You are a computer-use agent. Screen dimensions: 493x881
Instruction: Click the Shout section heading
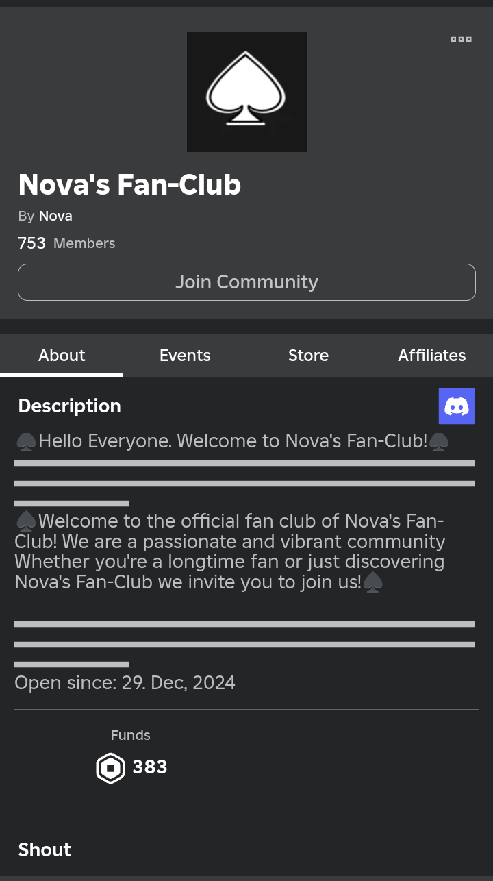pos(45,850)
